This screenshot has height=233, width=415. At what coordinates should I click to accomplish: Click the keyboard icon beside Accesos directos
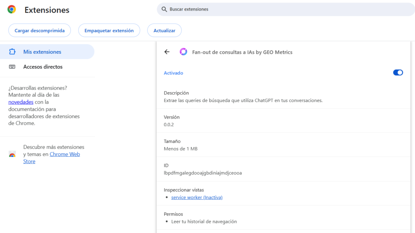(x=12, y=67)
